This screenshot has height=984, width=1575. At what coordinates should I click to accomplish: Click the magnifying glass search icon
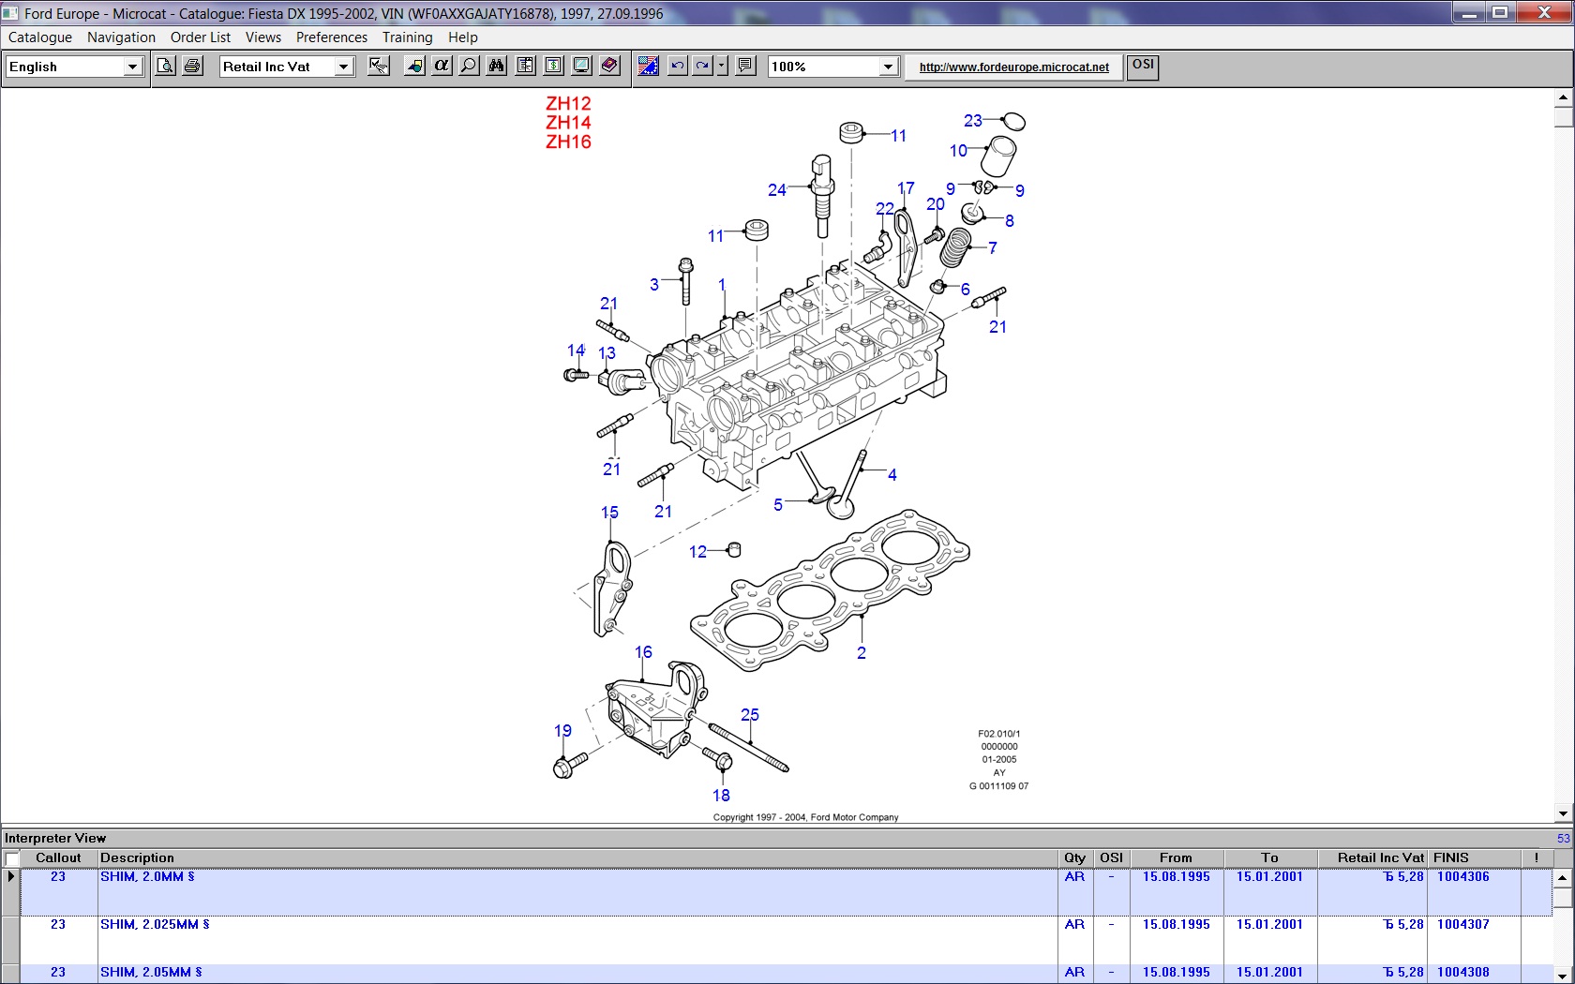tap(469, 66)
